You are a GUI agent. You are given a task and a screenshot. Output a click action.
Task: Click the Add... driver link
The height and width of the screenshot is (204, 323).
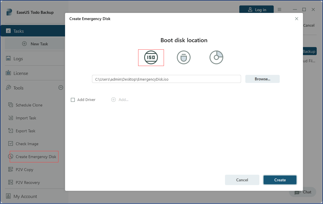pos(124,100)
